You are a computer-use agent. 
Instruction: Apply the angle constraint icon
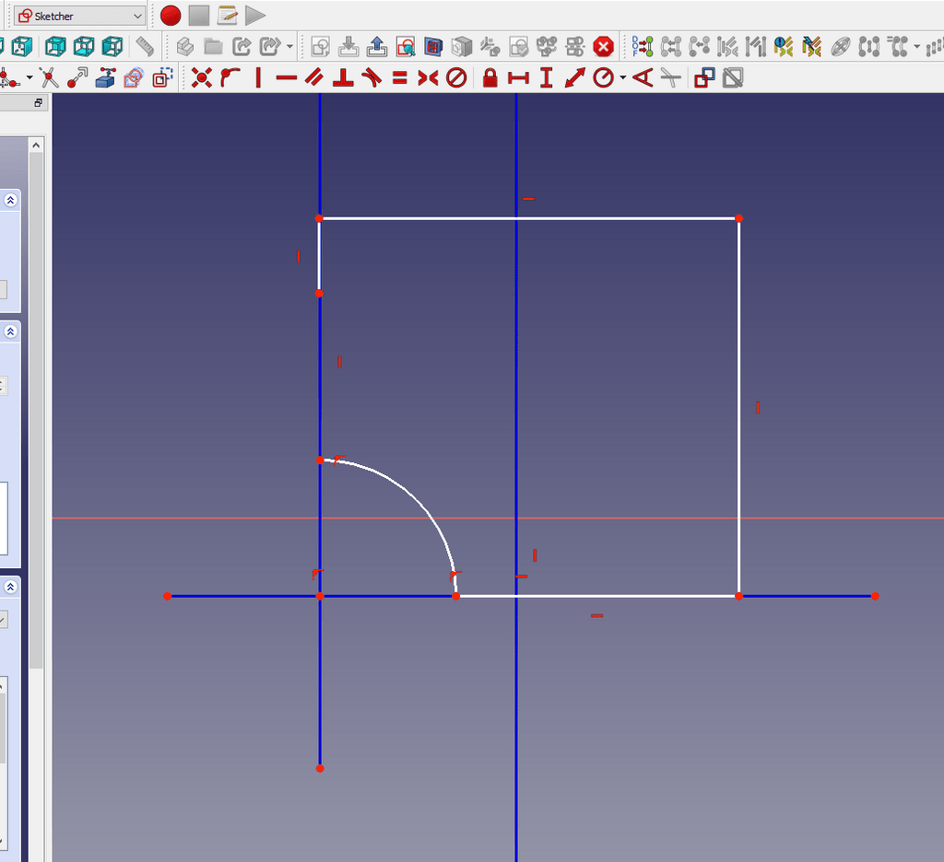(643, 77)
